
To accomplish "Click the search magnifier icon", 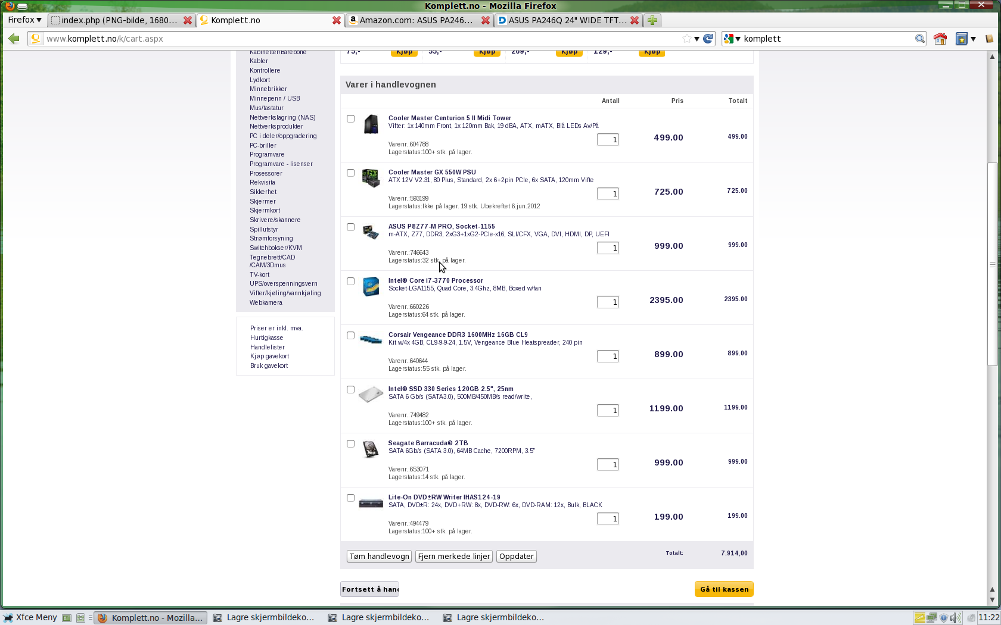I will (x=920, y=39).
